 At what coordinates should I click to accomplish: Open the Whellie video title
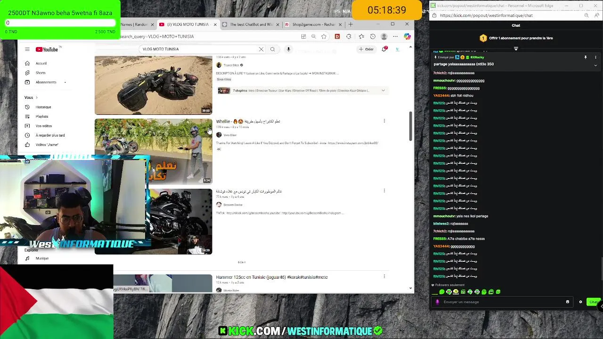[x=248, y=121]
